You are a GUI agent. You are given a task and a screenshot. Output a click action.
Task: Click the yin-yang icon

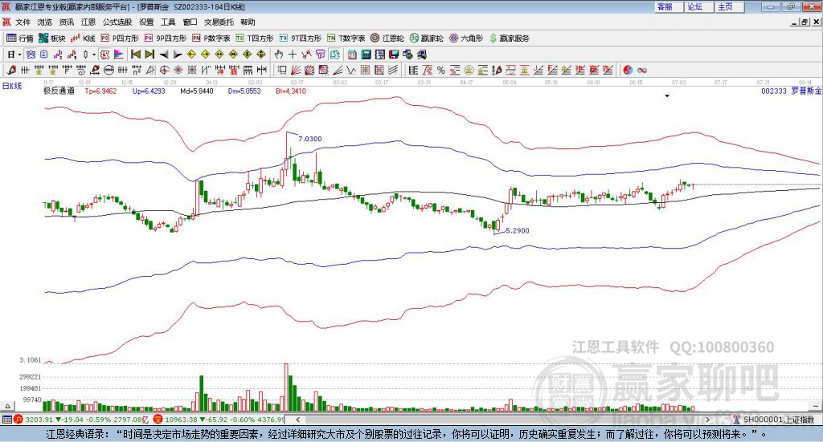pos(628,70)
